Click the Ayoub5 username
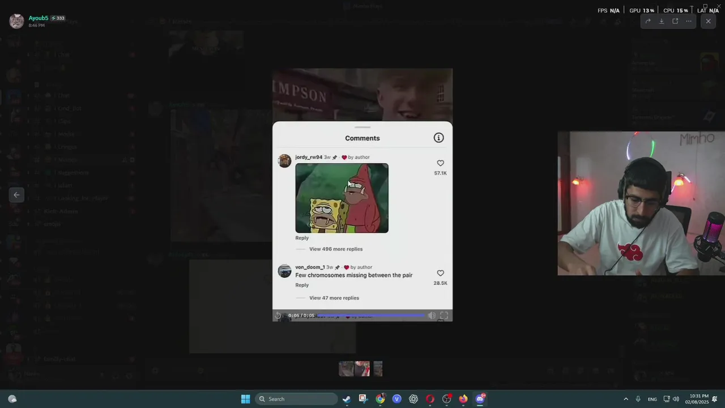Image resolution: width=725 pixels, height=408 pixels. click(x=39, y=18)
